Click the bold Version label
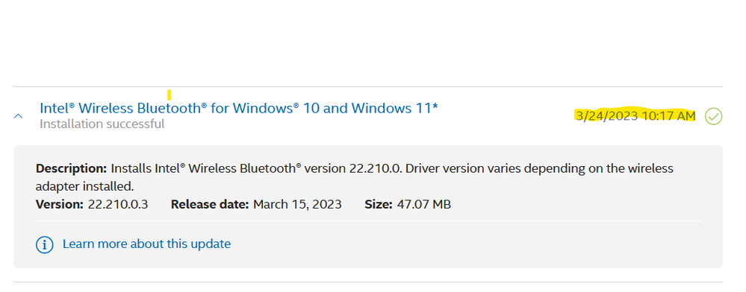The image size is (746, 292). (60, 205)
